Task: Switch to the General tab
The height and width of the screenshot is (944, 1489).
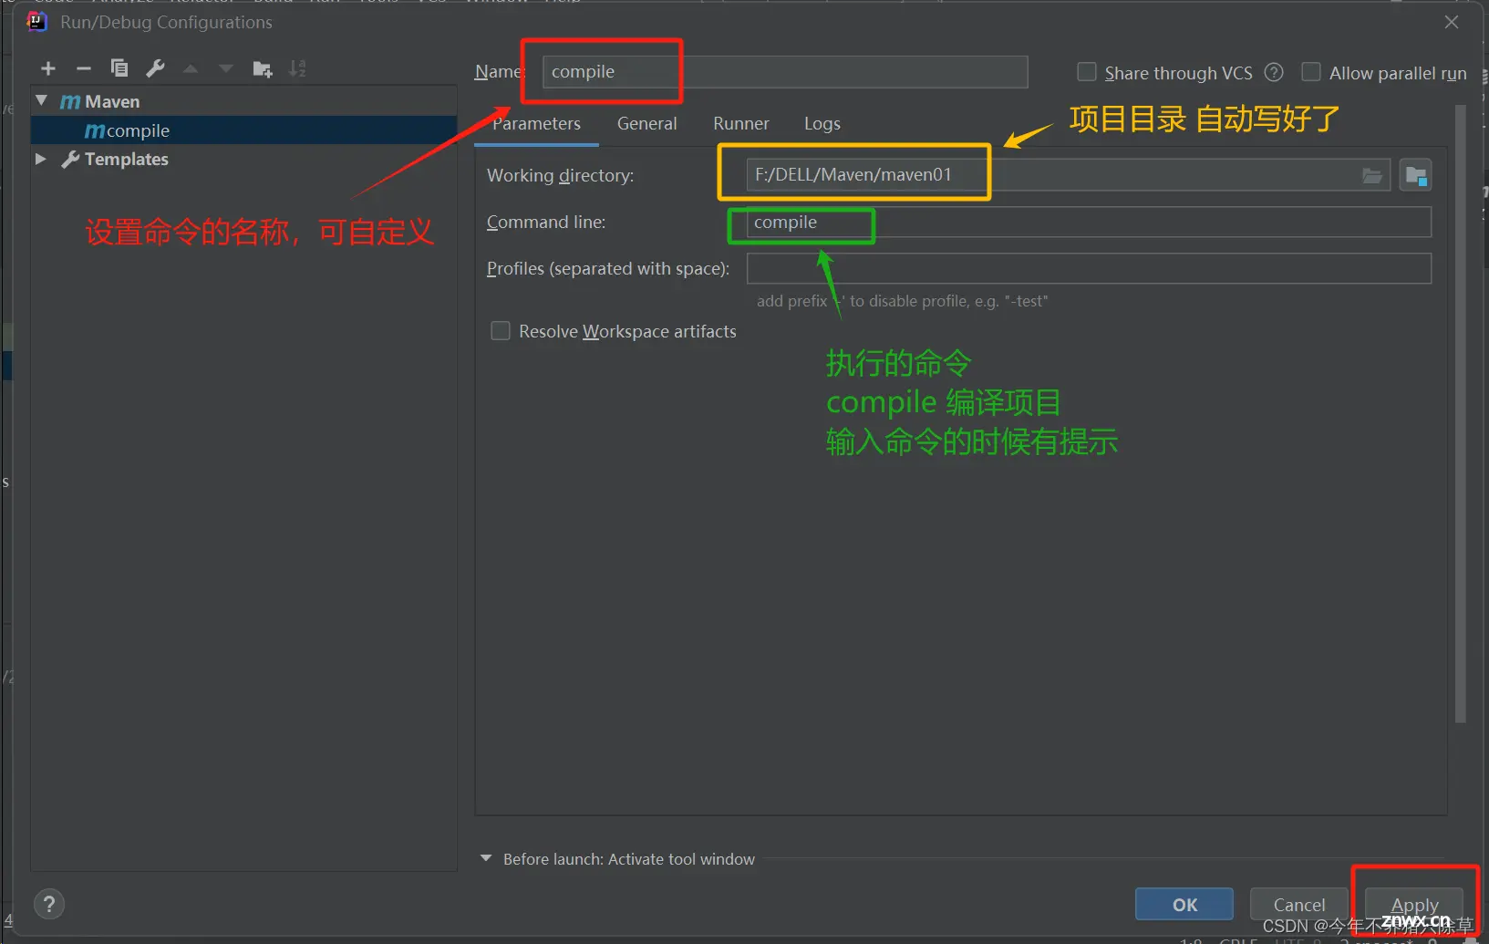Action: pyautogui.click(x=647, y=124)
